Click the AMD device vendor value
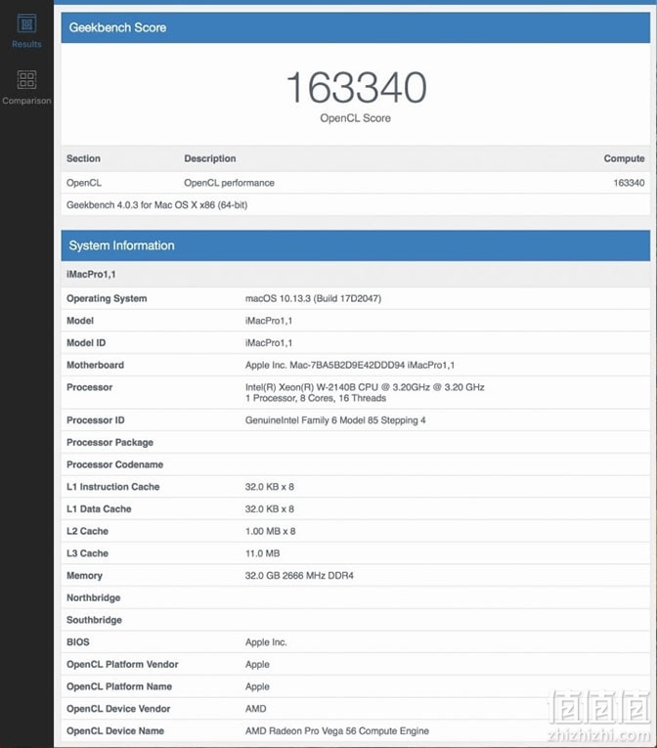The height and width of the screenshot is (748, 657). click(256, 709)
